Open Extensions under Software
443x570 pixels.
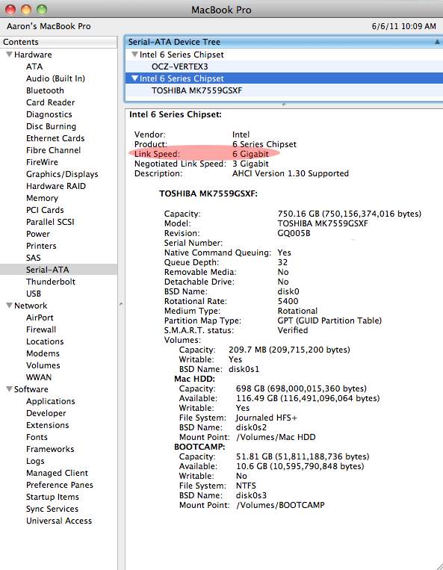pyautogui.click(x=47, y=425)
